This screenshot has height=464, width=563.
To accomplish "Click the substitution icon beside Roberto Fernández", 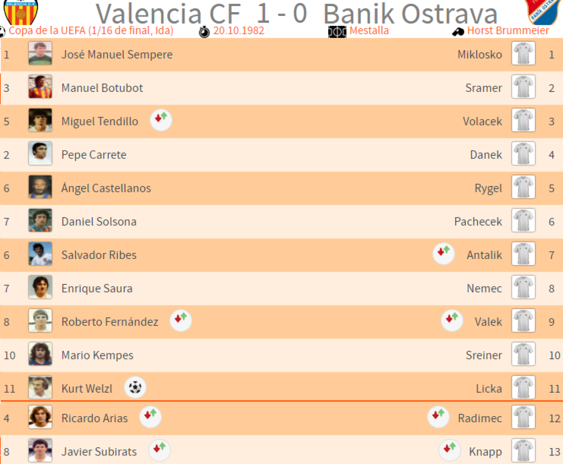I will click(181, 321).
